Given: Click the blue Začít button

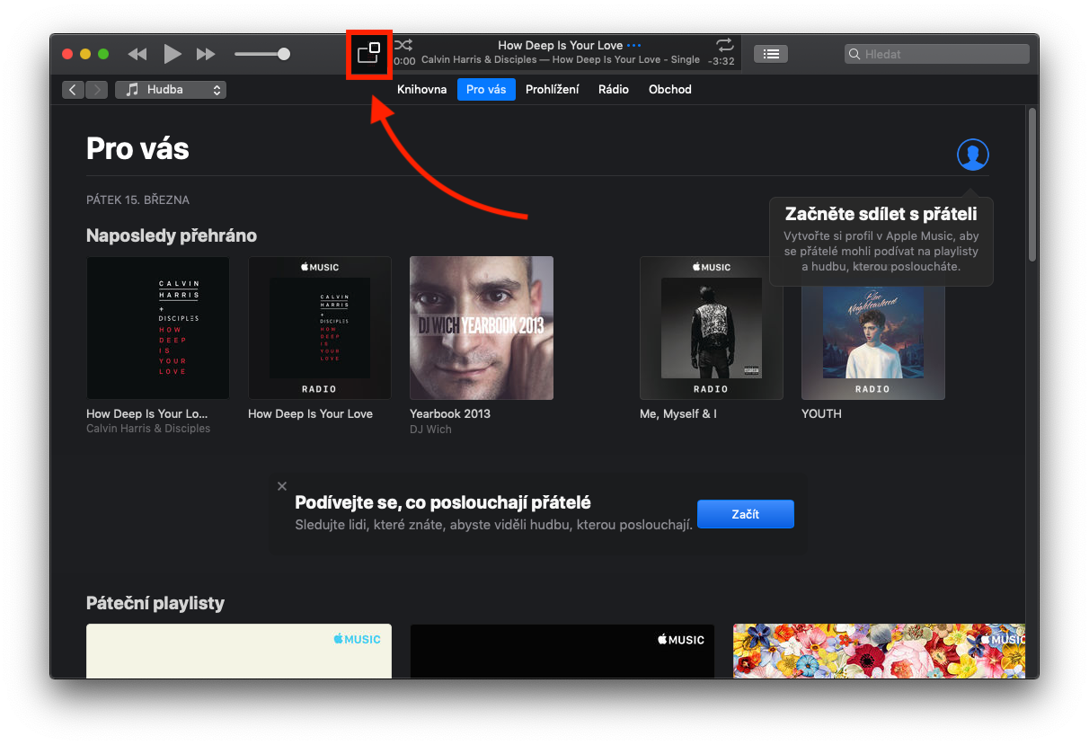Looking at the screenshot, I should pos(745,514).
